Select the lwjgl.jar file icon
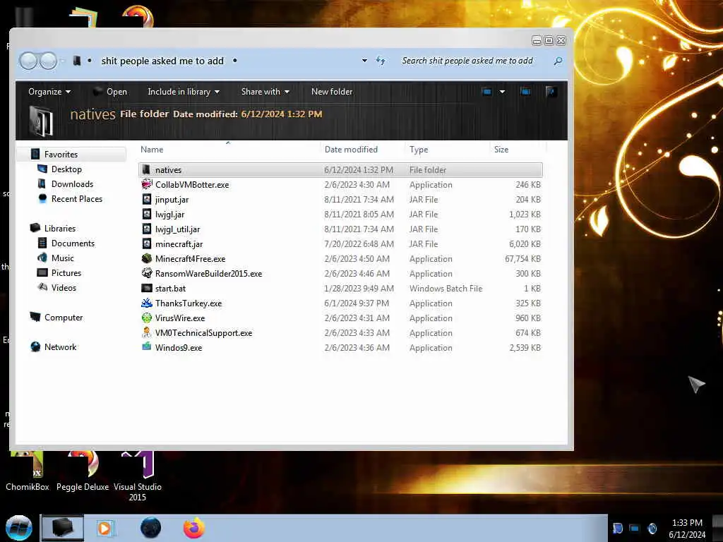Viewport: 723px width, 542px height. (x=146, y=214)
